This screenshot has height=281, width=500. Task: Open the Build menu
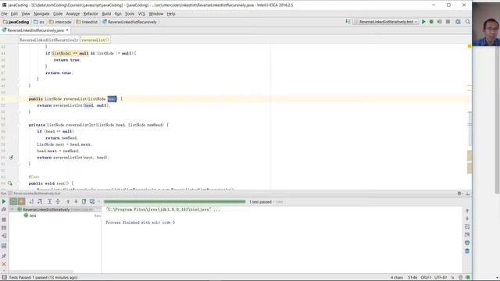point(106,14)
